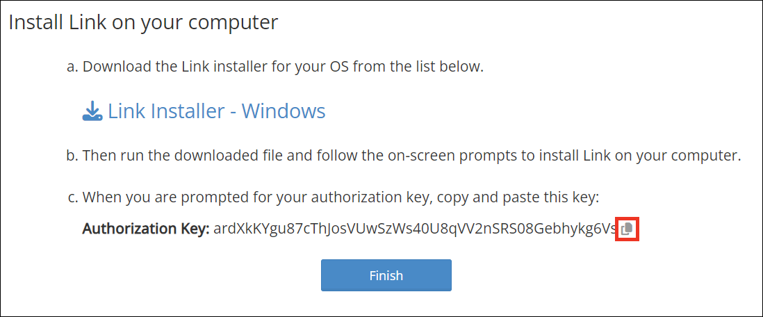Click the authorization key string
763x317 pixels.
(x=414, y=229)
